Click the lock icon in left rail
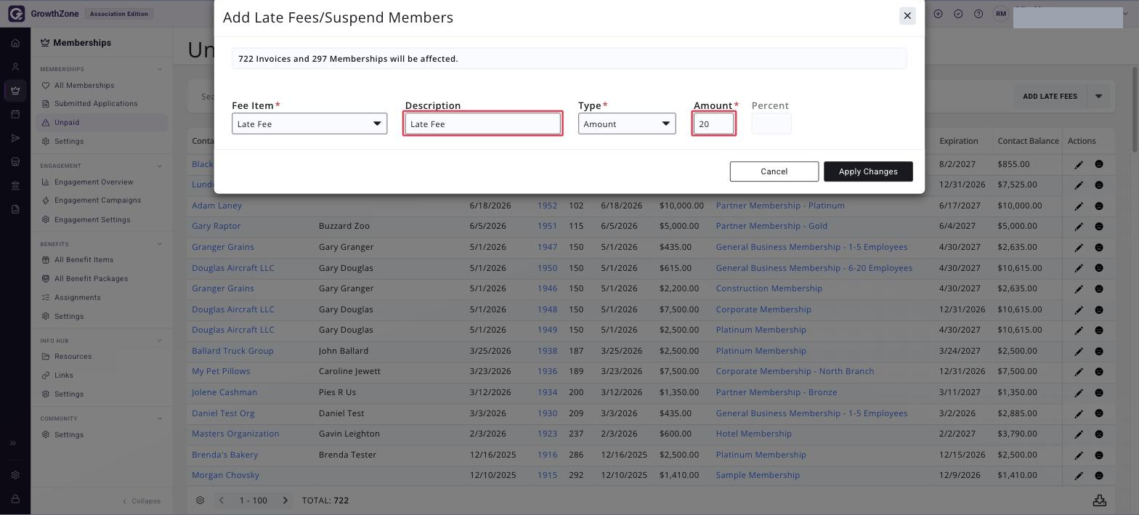 click(15, 499)
